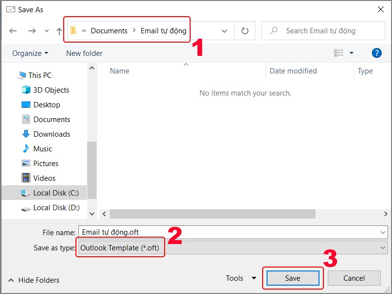Click the Save button
This screenshot has width=392, height=294.
click(293, 278)
